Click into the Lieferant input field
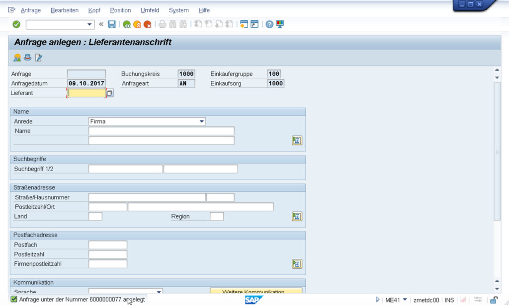The height and width of the screenshot is (305, 509). (x=86, y=93)
